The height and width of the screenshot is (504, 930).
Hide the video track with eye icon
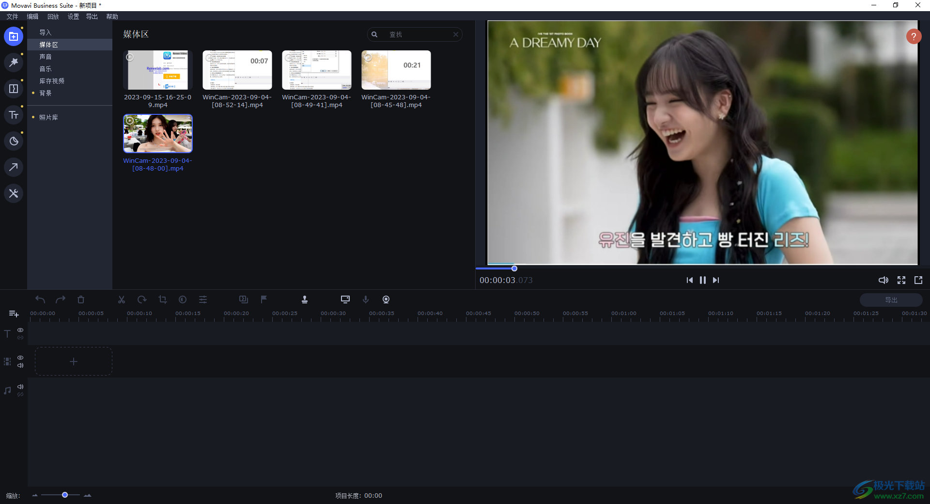[20, 358]
